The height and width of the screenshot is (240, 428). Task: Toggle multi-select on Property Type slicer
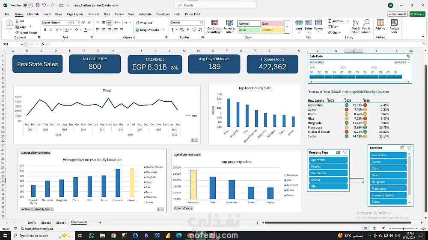click(338, 152)
